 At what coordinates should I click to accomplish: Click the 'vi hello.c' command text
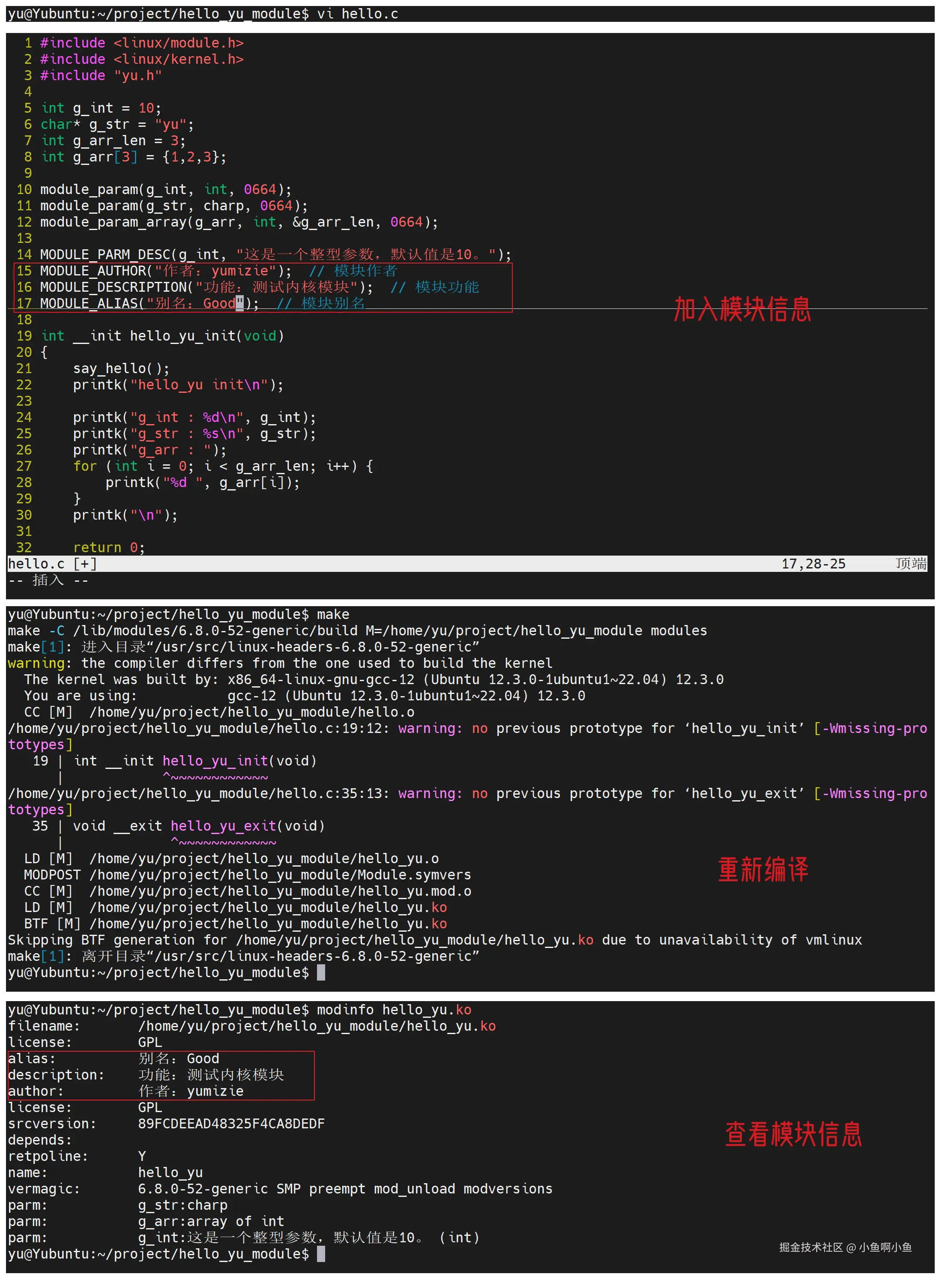[x=357, y=14]
